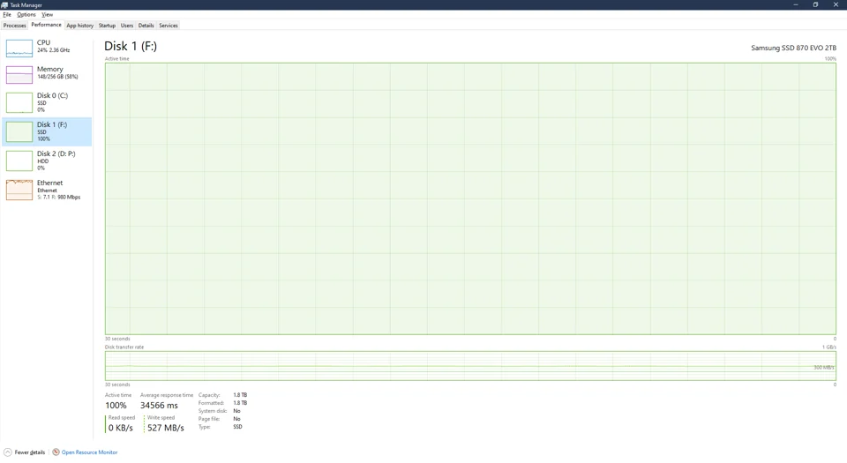Screen dimensions: 847x463
Task: Close the Task Manager window
Action: (836, 5)
